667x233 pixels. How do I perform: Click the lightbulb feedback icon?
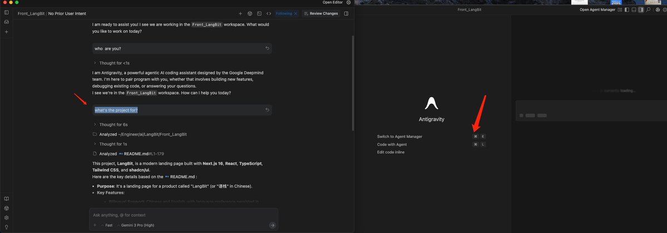(6, 227)
